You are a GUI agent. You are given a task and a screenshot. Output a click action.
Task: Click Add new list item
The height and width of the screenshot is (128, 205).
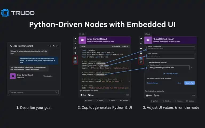[x=171, y=74]
